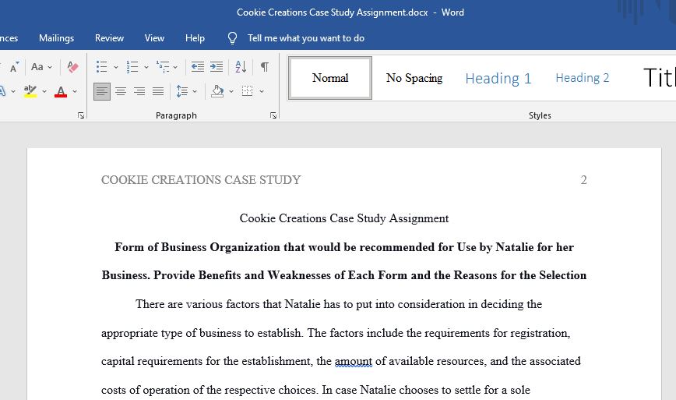Open Text Highlight Color dropdown arrow
This screenshot has width=676, height=400.
pos(44,91)
